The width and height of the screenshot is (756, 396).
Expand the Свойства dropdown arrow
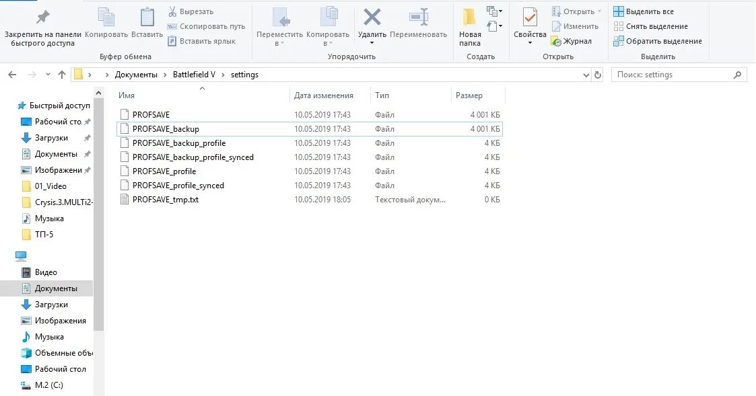530,43
